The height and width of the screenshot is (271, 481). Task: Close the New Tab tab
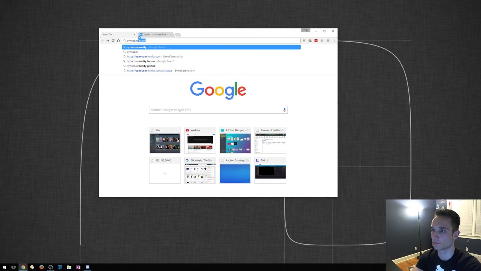click(x=135, y=35)
